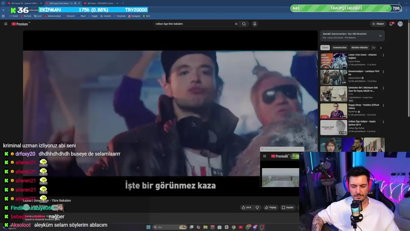Like the video showing 54 B
This screenshot has height=231, width=410.
point(246,208)
